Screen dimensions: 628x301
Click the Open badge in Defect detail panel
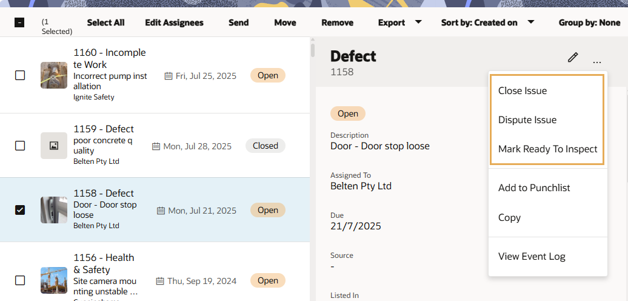348,113
